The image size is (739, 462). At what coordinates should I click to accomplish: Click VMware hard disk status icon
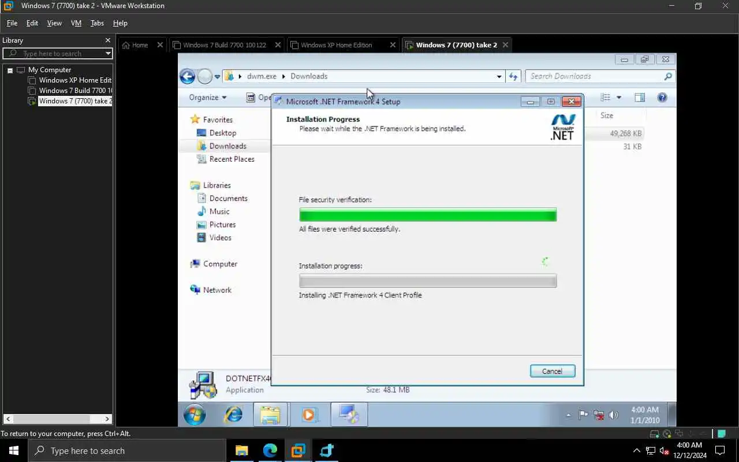(x=655, y=434)
